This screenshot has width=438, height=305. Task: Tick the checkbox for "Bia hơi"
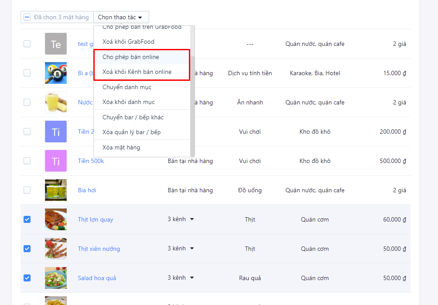[x=27, y=190]
